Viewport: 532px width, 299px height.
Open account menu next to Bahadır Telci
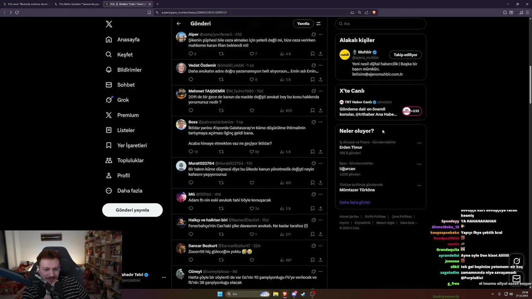click(164, 277)
